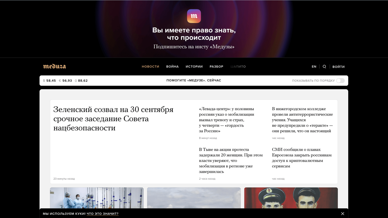Screen dimensions: 388x218
Task: Go to Истории section
Action: [x=194, y=67]
